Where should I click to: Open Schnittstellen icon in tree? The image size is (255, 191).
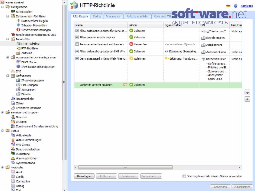coord(13,11)
